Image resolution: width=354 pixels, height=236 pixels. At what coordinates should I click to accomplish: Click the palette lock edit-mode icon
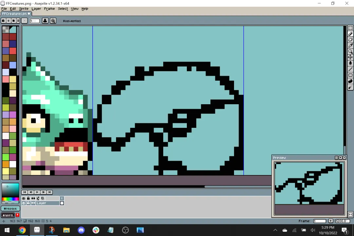(x=3, y=21)
